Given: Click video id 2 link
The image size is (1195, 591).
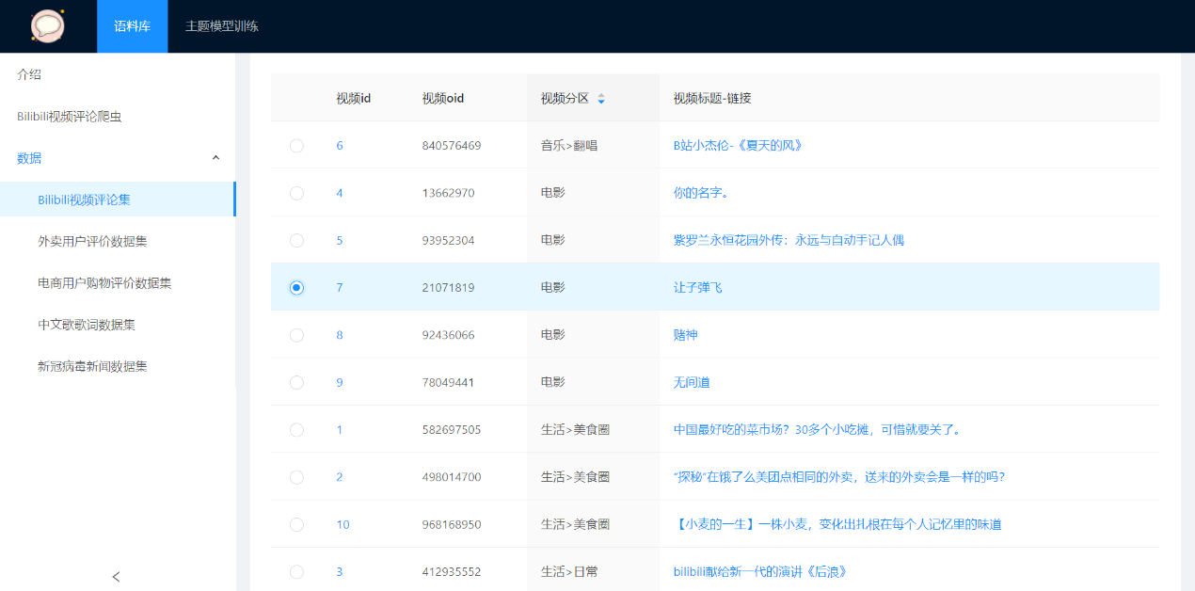Looking at the screenshot, I should click(x=340, y=477).
